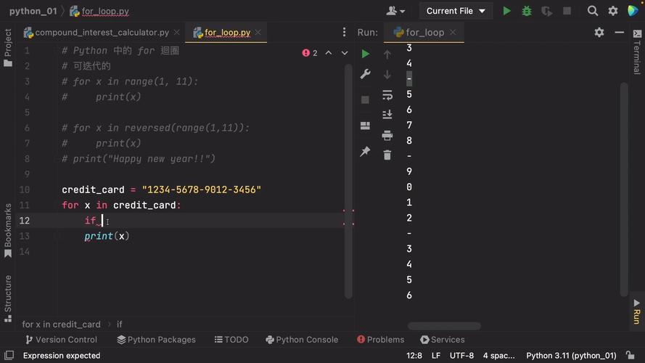Click the 12:8 line column indicator
645x363 pixels.
(414, 356)
